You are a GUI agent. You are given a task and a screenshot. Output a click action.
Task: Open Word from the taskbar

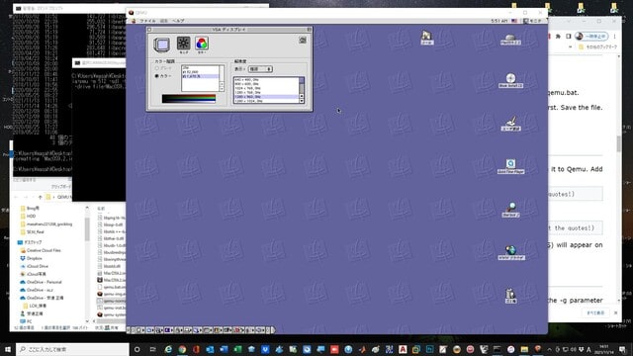pyautogui.click(x=224, y=349)
